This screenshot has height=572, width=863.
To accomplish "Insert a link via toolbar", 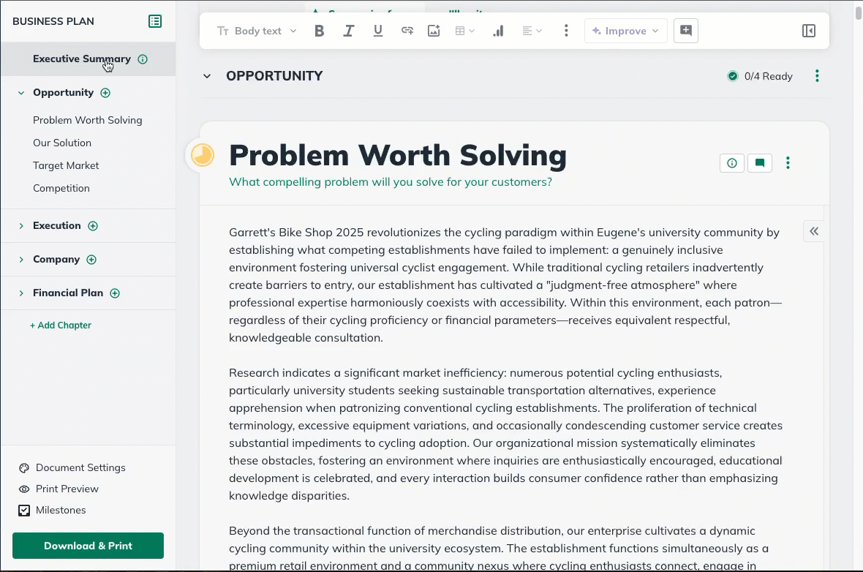I will point(407,31).
